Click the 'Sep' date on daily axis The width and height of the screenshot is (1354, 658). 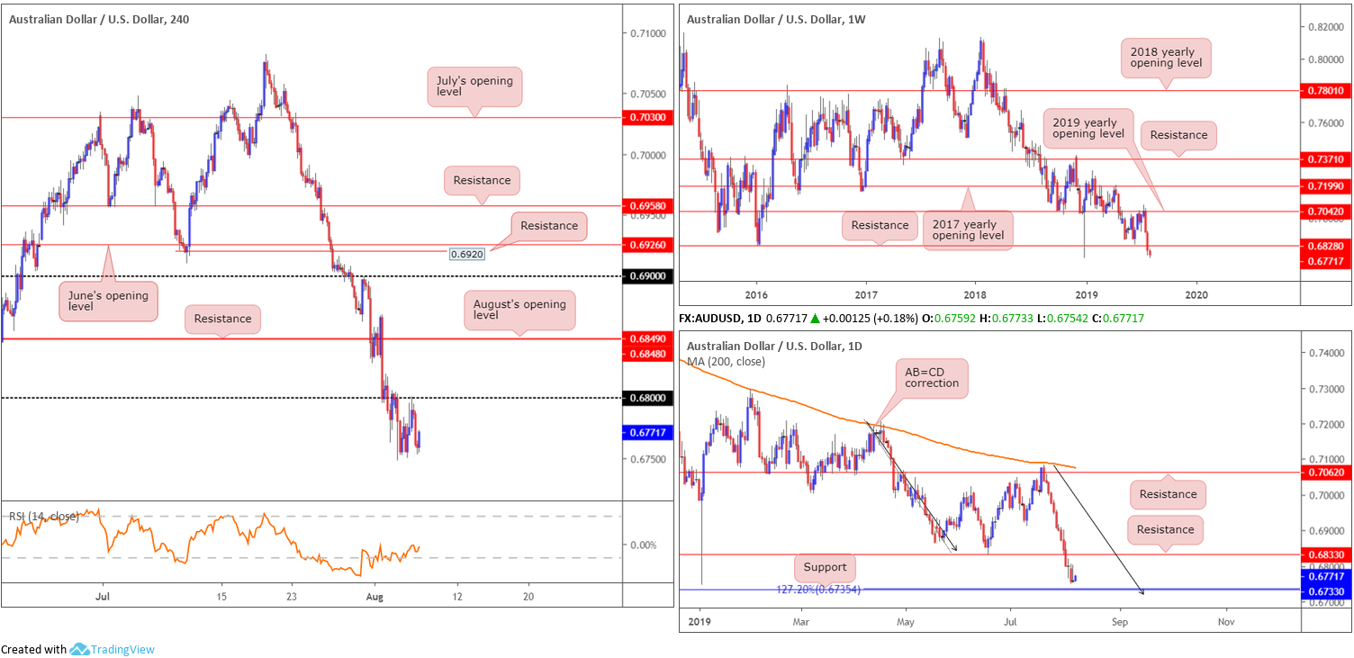pyautogui.click(x=1119, y=621)
